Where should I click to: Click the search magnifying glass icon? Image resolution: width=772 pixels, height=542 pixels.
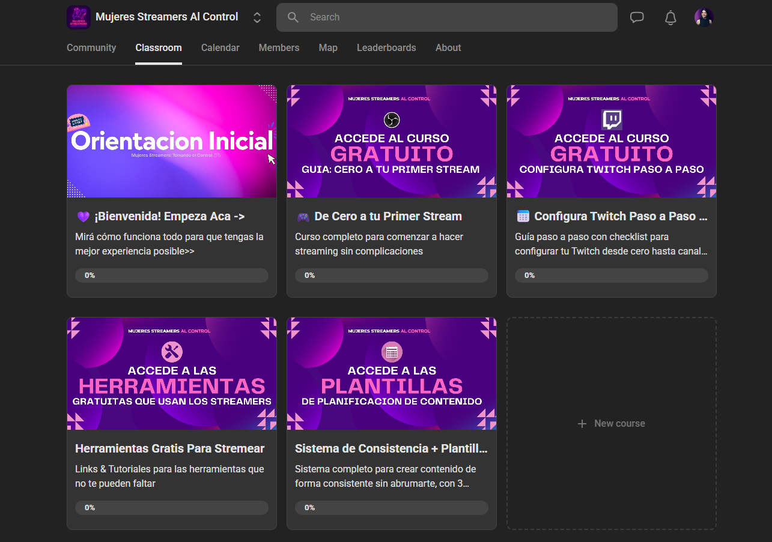(x=293, y=17)
